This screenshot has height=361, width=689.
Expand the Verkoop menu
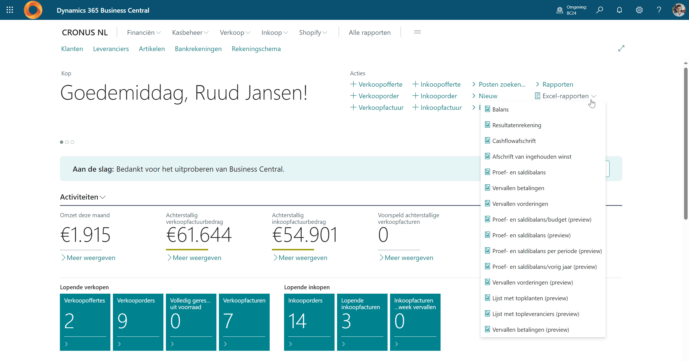pyautogui.click(x=235, y=33)
